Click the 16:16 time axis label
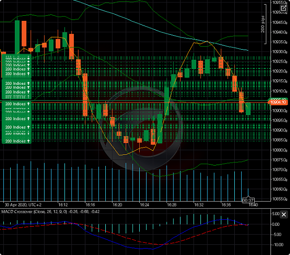 [x=90, y=205]
